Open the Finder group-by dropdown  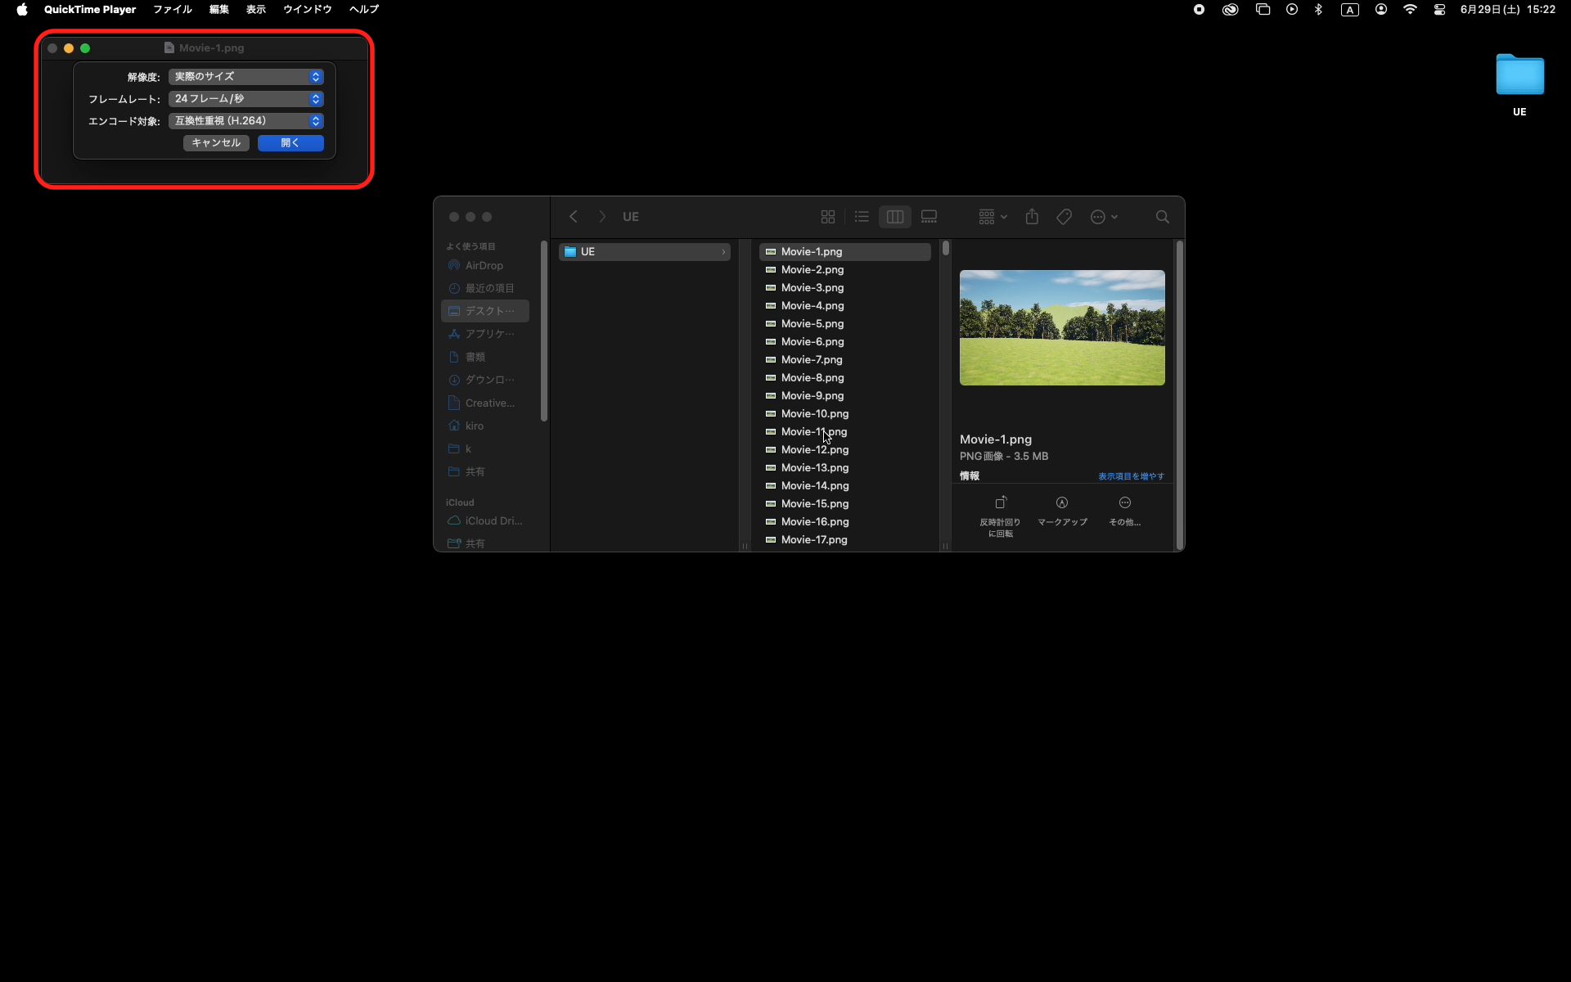click(x=993, y=217)
